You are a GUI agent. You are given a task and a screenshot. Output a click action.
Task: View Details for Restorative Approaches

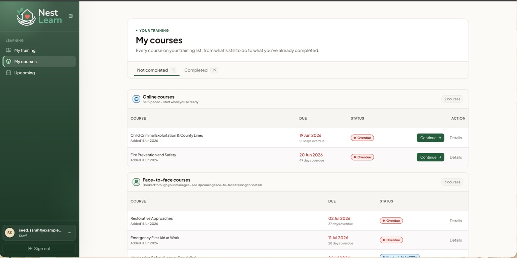pyautogui.click(x=456, y=221)
